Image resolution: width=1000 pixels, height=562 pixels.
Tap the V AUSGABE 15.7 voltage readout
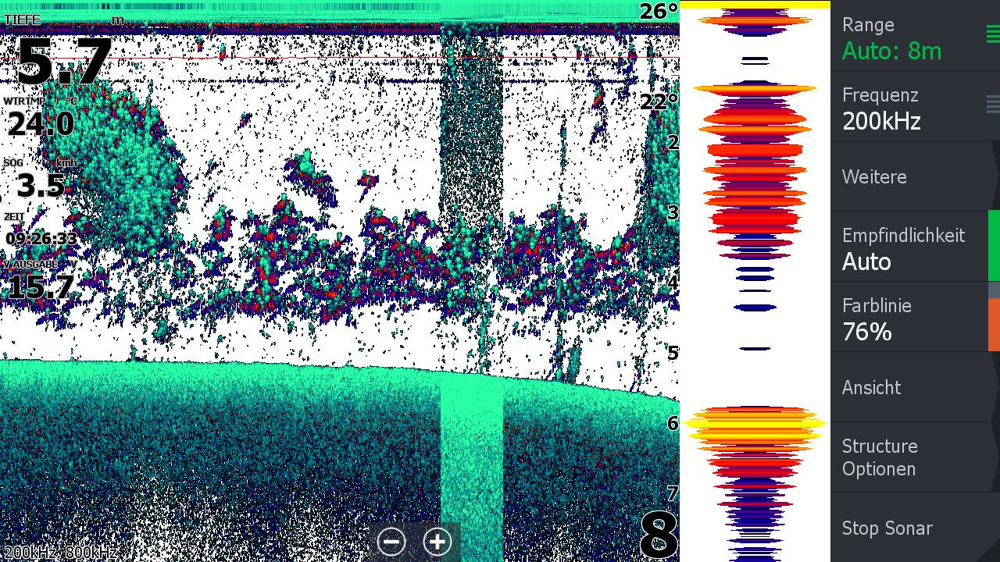click(x=41, y=282)
